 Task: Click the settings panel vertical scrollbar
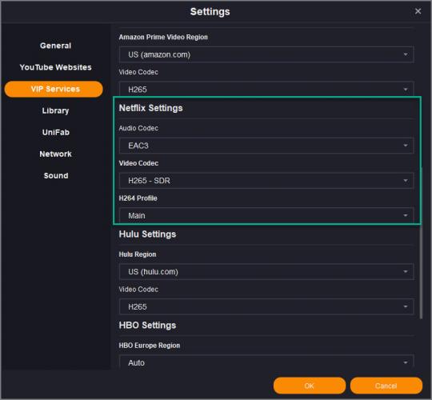[x=421, y=242]
